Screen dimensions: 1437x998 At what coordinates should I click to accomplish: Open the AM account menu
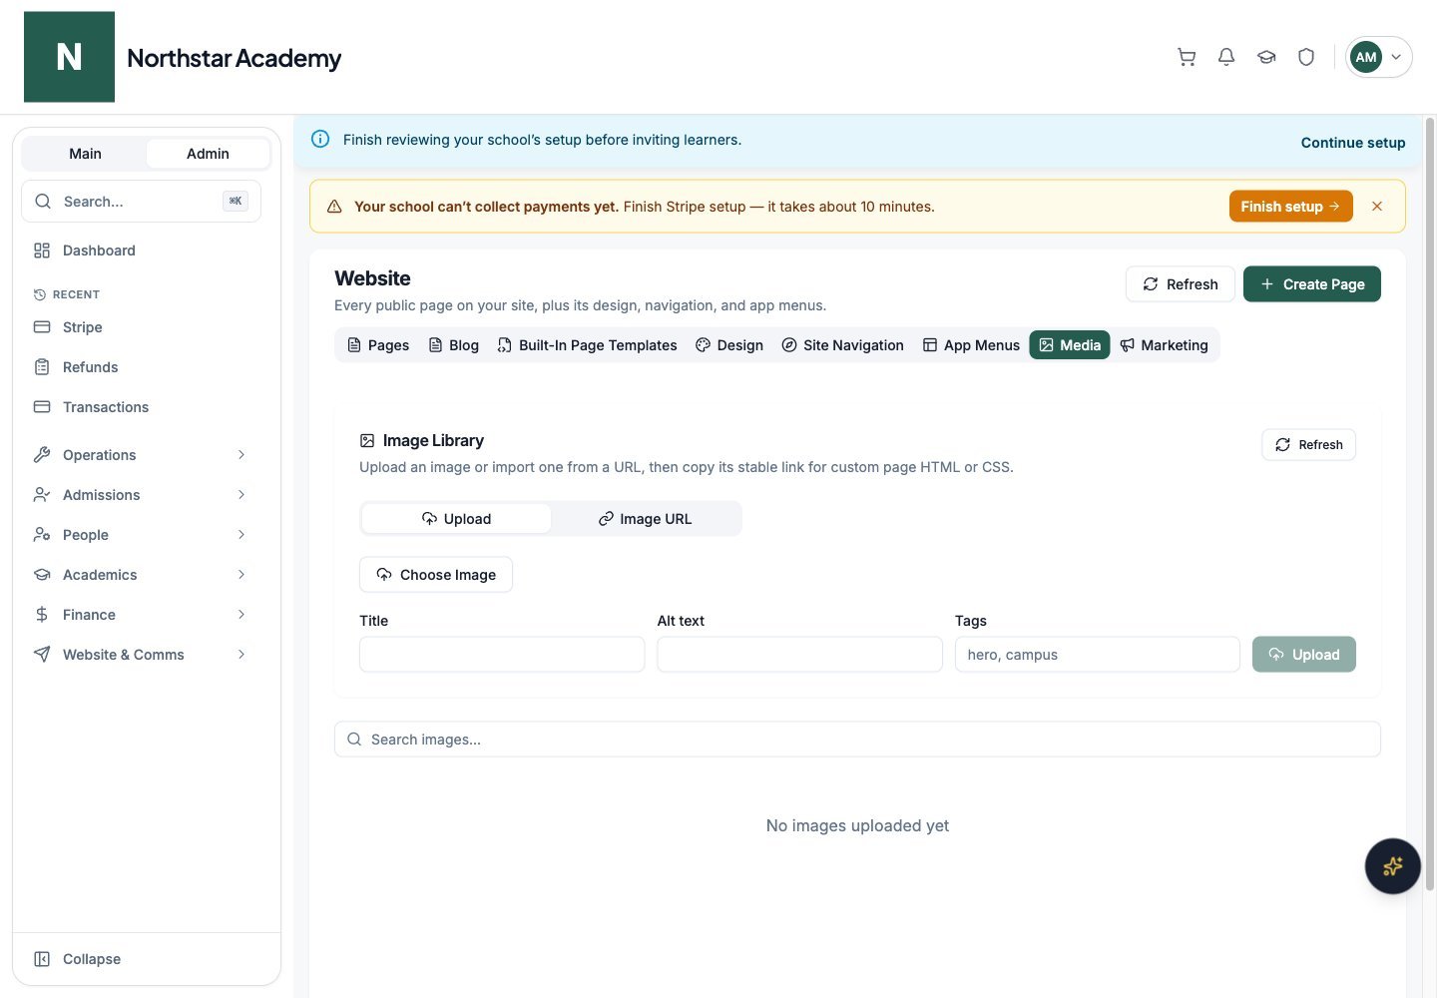[1378, 57]
